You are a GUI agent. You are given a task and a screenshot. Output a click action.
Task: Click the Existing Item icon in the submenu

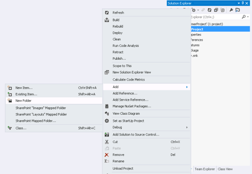(10, 94)
